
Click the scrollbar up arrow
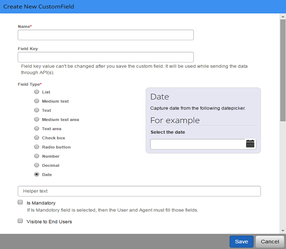[x=283, y=16]
